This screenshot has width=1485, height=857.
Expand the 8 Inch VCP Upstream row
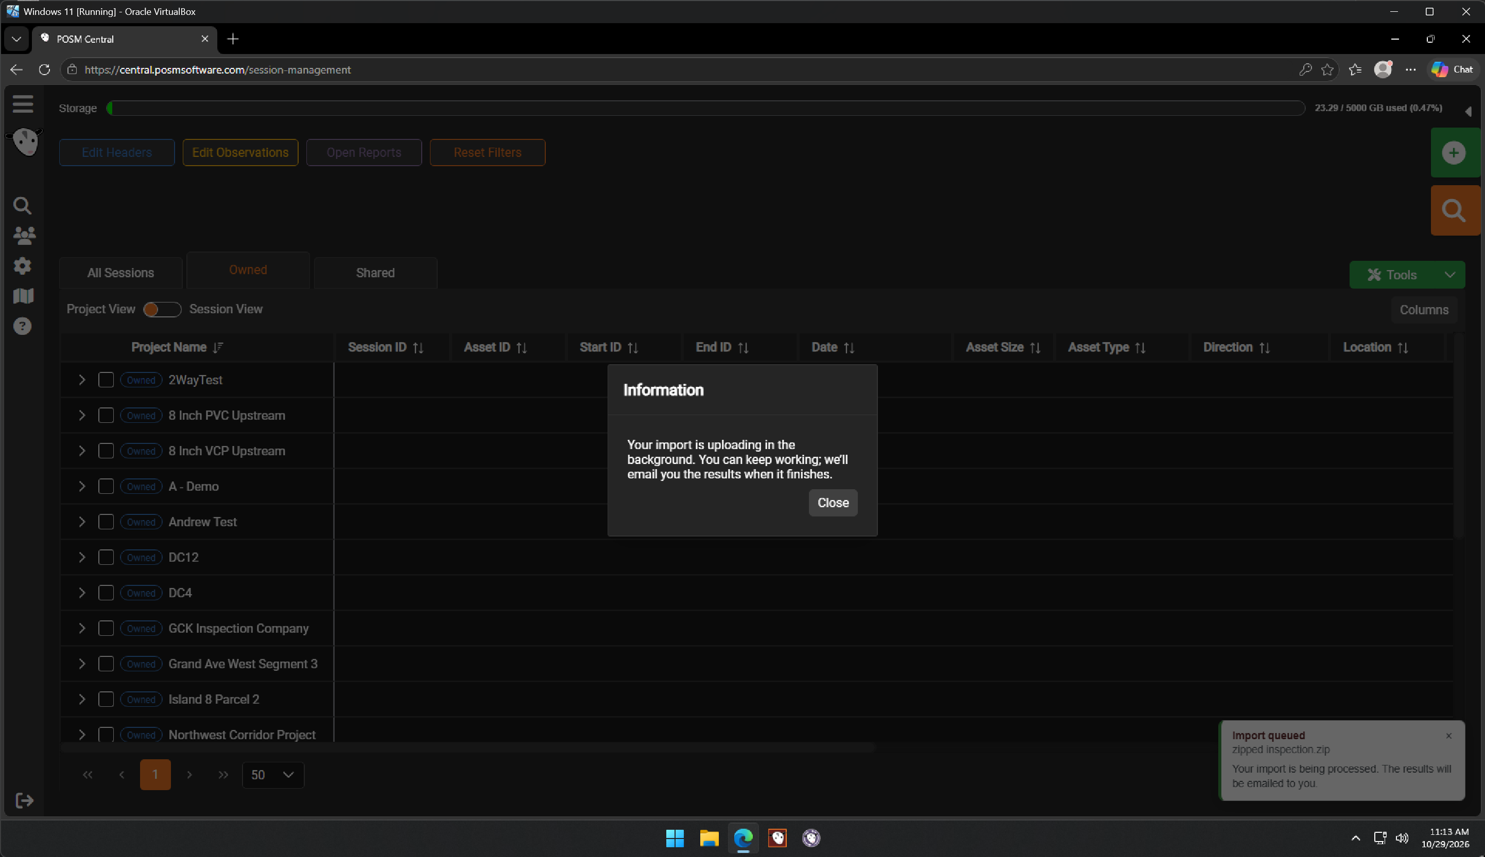82,451
